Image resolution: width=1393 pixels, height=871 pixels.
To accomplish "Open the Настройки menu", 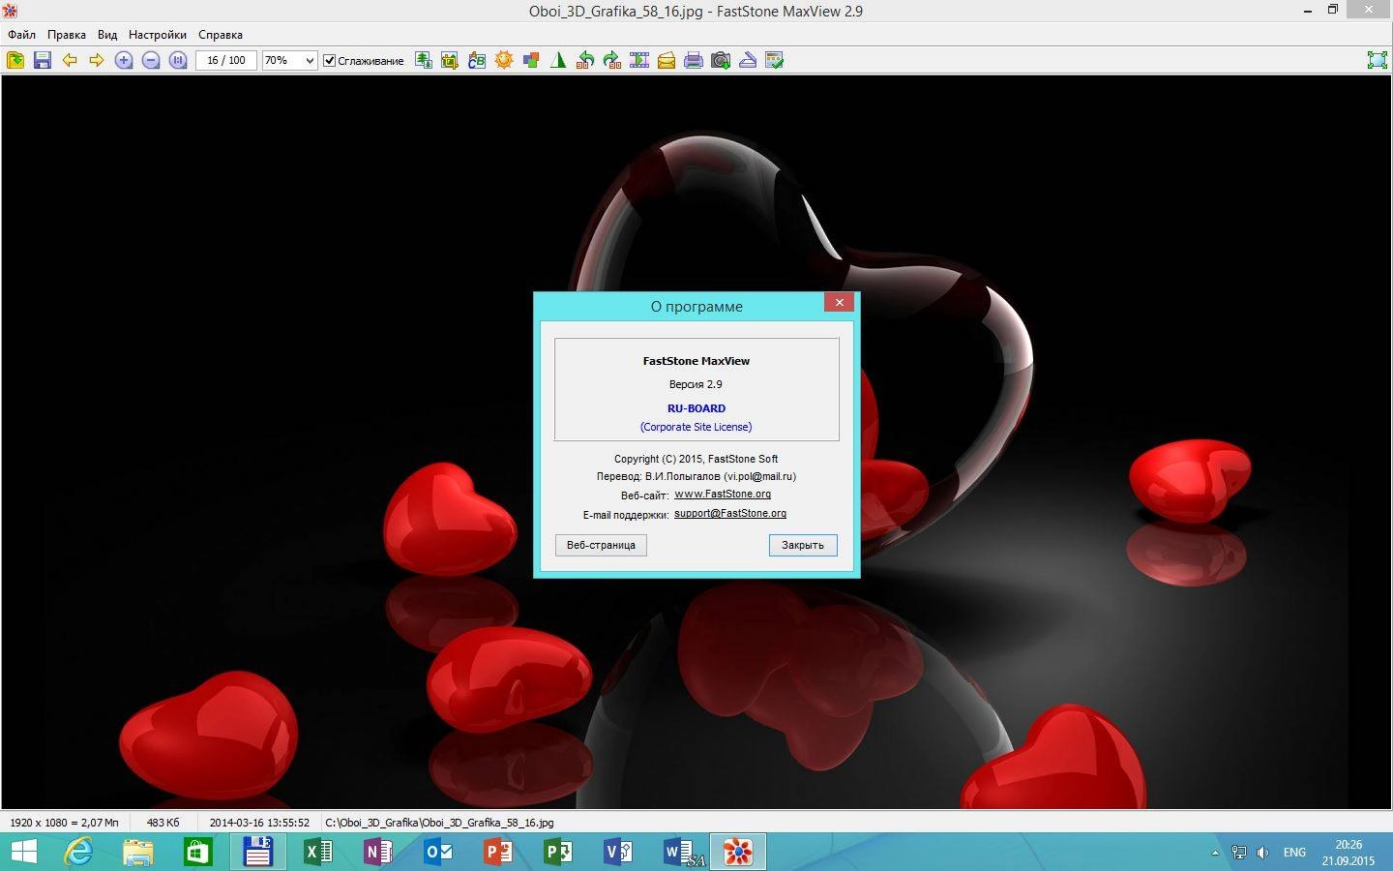I will click(158, 34).
